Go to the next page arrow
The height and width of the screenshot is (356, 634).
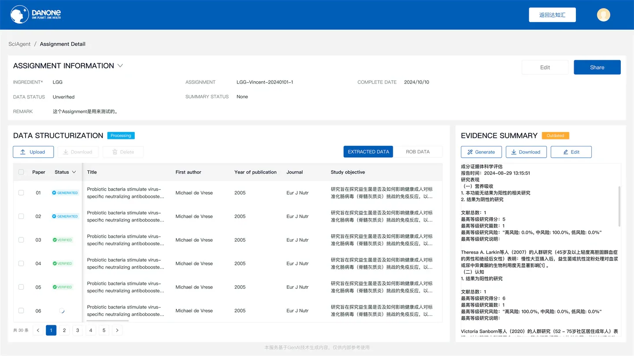pyautogui.click(x=117, y=330)
